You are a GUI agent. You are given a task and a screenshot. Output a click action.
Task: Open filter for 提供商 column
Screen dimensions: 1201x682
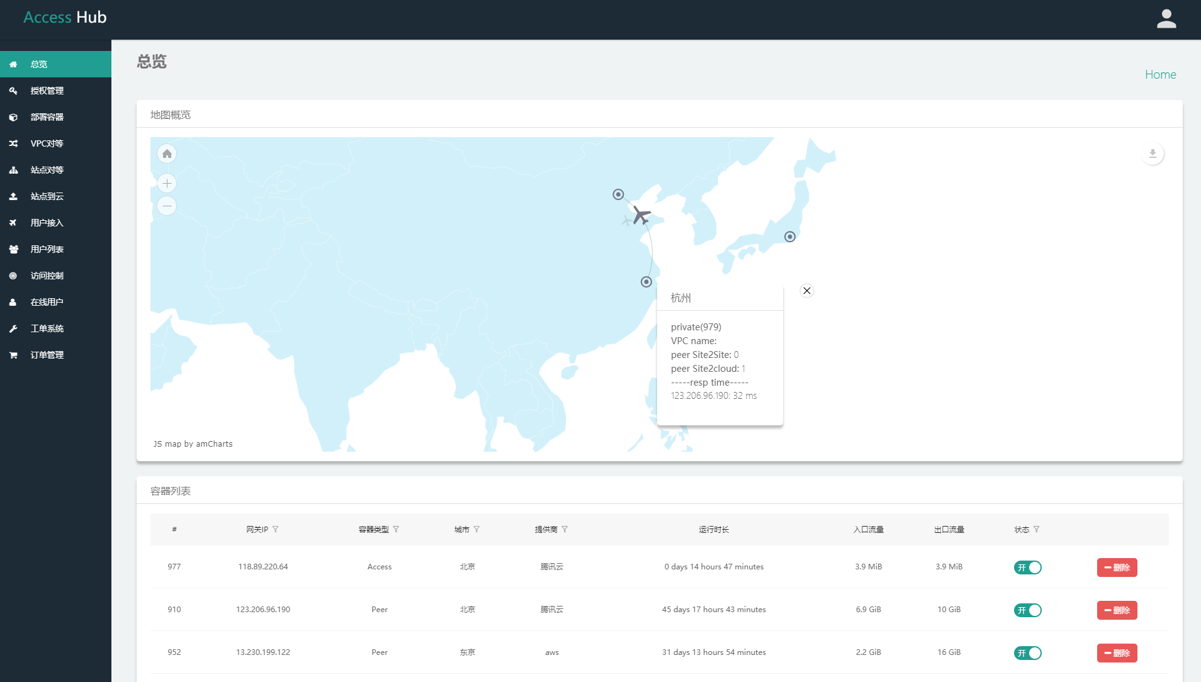565,529
